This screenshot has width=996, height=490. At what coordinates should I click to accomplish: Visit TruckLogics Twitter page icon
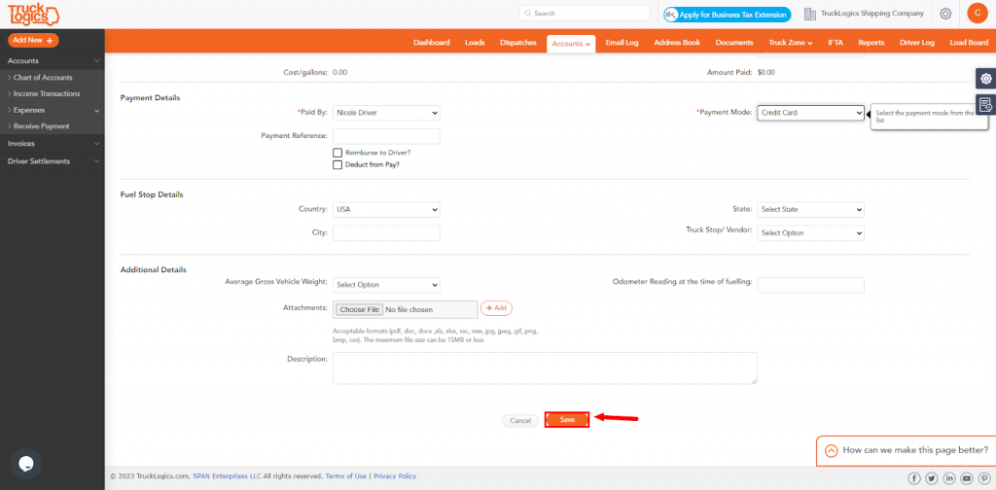pyautogui.click(x=932, y=478)
